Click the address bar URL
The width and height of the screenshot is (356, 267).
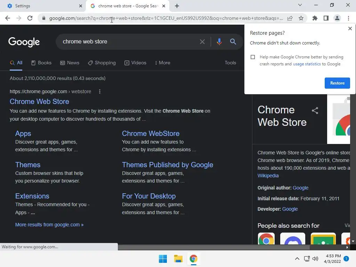(x=166, y=18)
